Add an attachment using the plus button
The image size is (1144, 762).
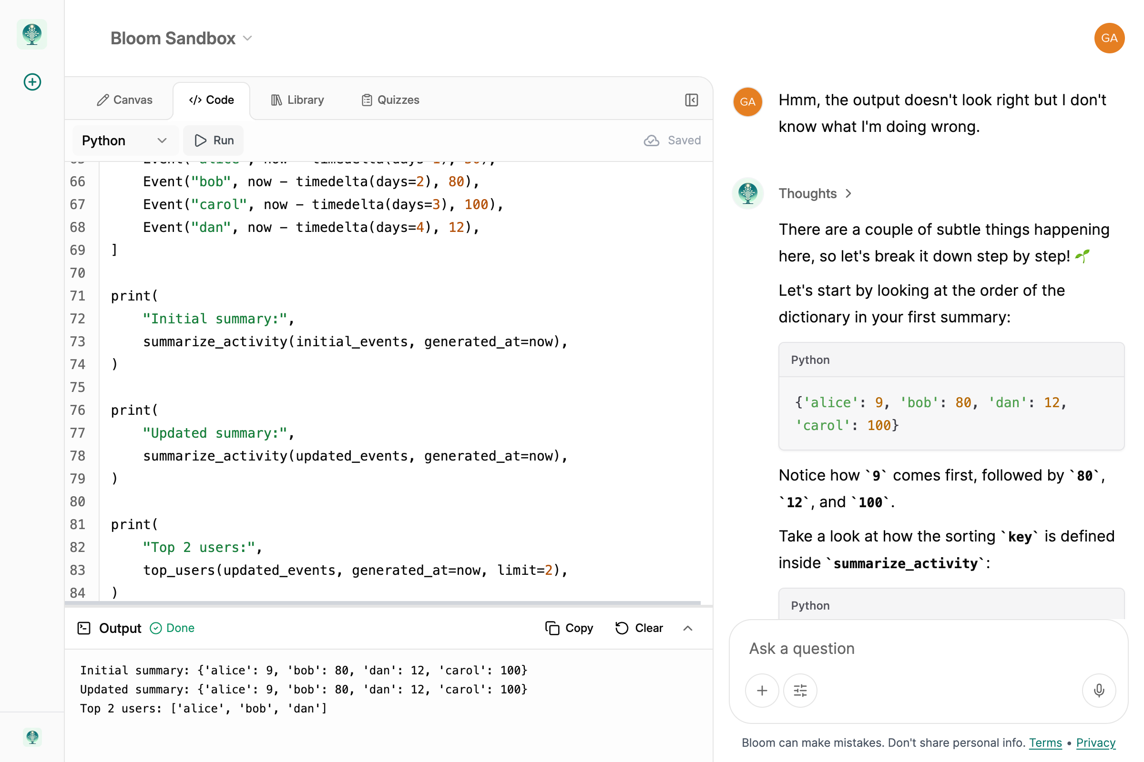[762, 690]
